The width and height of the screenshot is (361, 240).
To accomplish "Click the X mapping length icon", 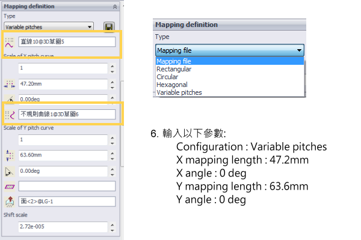I will click(x=9, y=85).
